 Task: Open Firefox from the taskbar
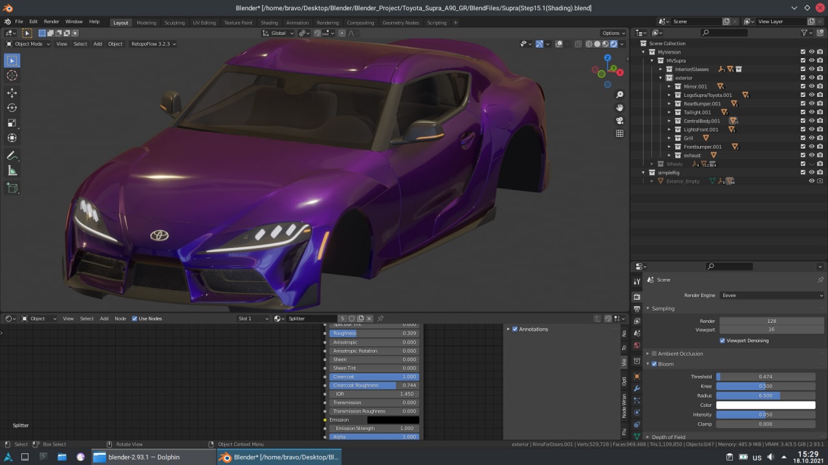click(80, 457)
